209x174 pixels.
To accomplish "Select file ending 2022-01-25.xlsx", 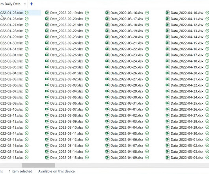I will (11, 13).
